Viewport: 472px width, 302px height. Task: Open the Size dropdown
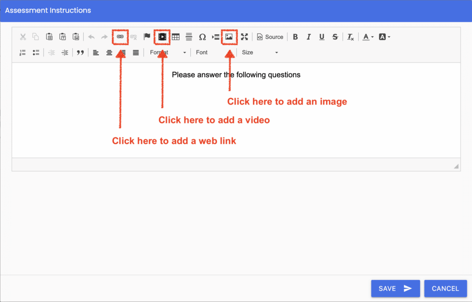260,53
